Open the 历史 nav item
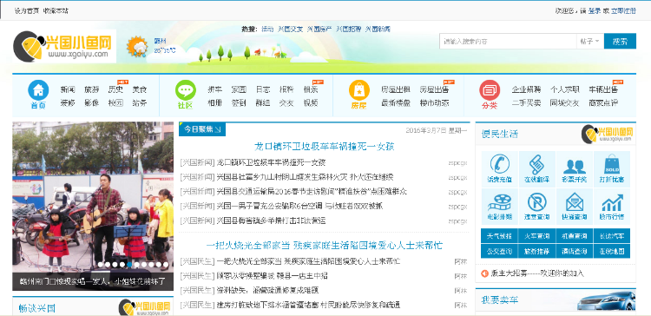 [115, 89]
